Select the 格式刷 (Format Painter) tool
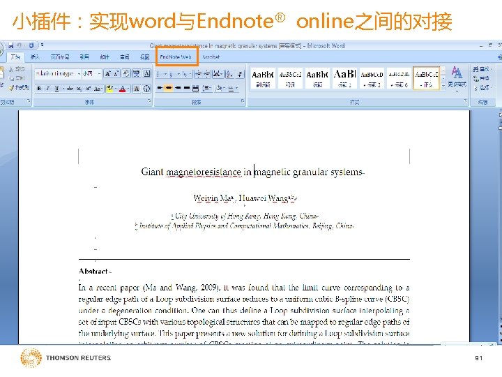 click(x=19, y=87)
